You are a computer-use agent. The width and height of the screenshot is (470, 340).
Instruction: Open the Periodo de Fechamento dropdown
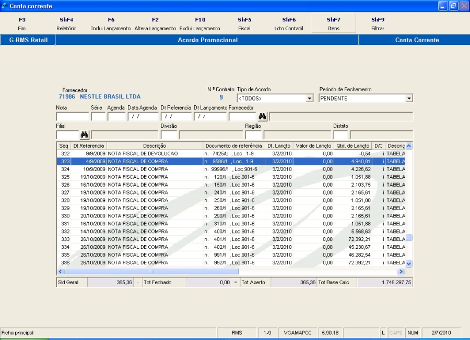click(x=409, y=99)
